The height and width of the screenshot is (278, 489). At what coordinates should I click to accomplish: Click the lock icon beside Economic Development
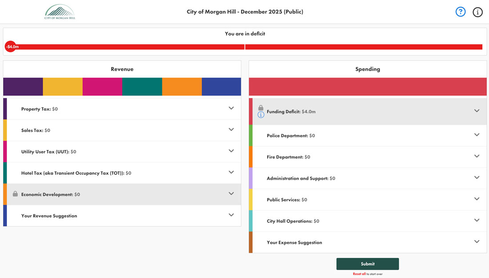click(x=15, y=194)
